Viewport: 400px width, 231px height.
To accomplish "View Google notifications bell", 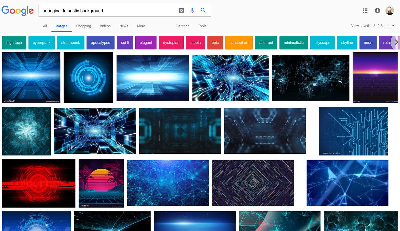I will (377, 11).
